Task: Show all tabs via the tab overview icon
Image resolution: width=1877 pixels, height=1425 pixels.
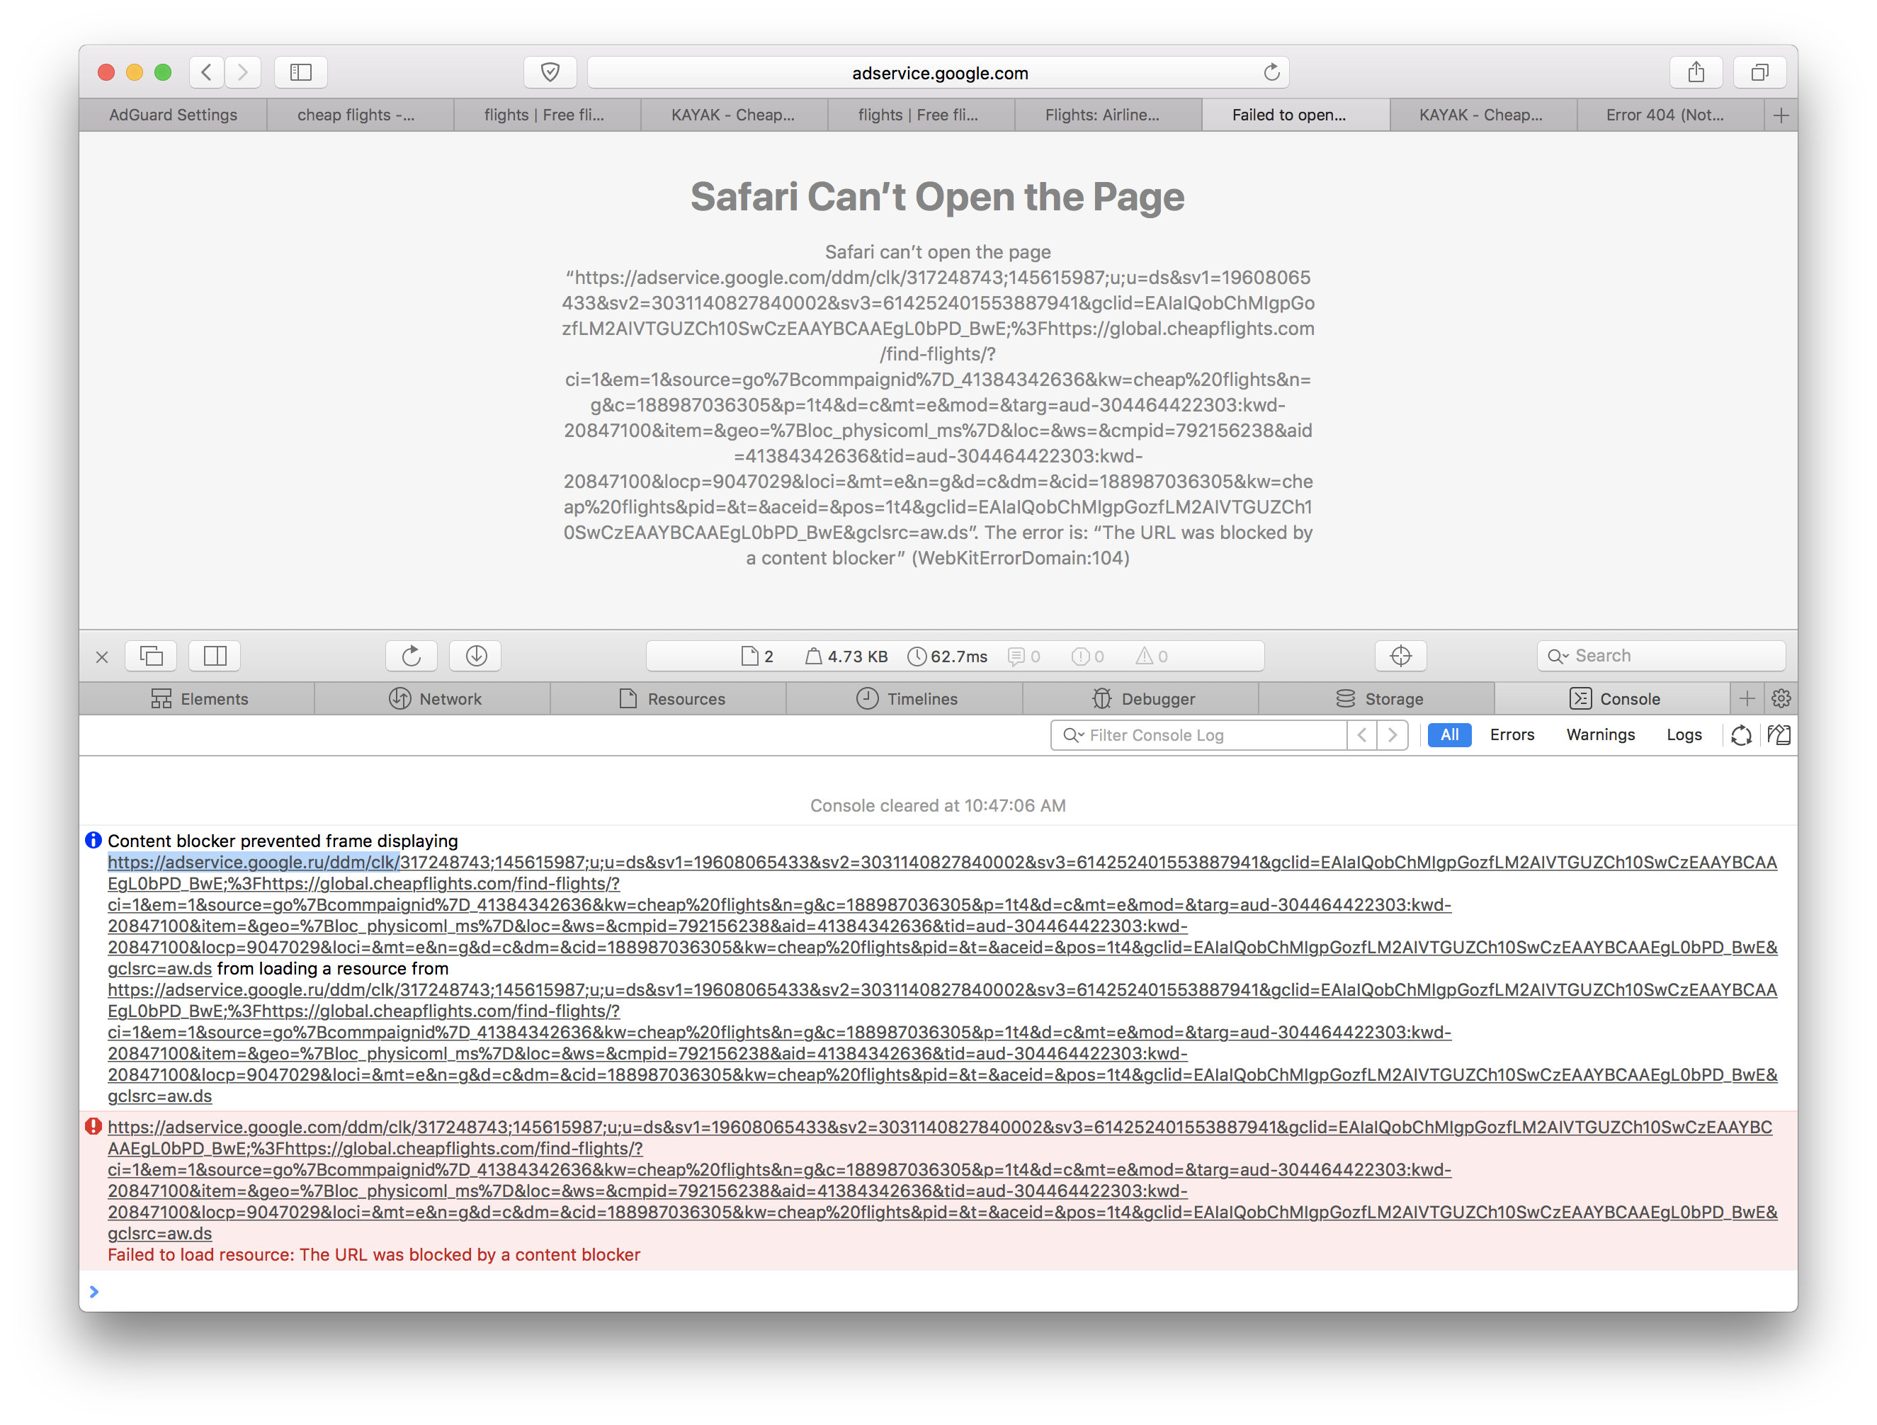Action: (1760, 72)
